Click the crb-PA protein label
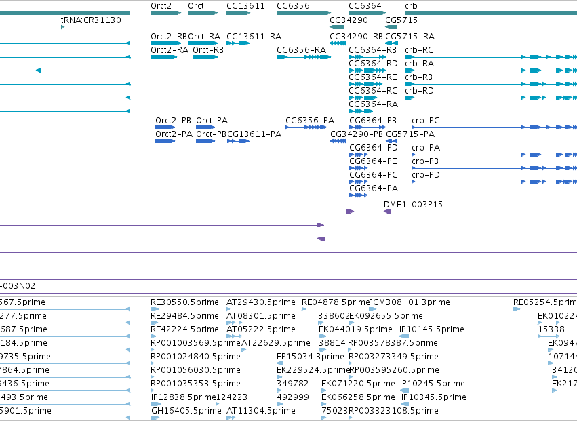 pos(426,148)
